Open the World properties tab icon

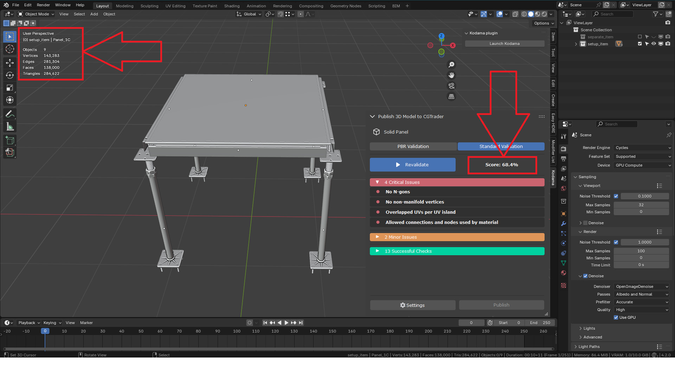pos(564,188)
